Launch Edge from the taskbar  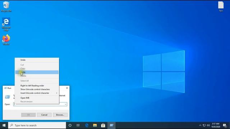[x=87, y=125]
